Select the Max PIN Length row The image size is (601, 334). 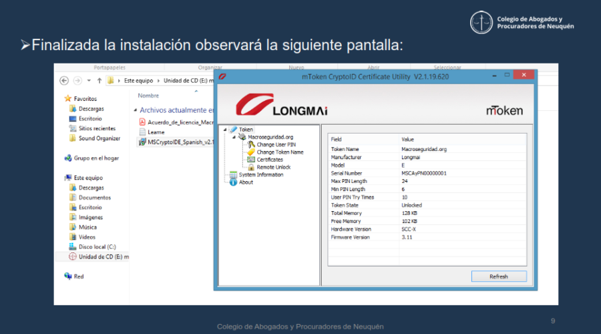point(427,182)
